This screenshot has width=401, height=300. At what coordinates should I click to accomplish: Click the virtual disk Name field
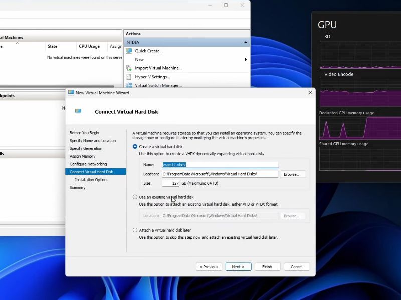(220, 165)
